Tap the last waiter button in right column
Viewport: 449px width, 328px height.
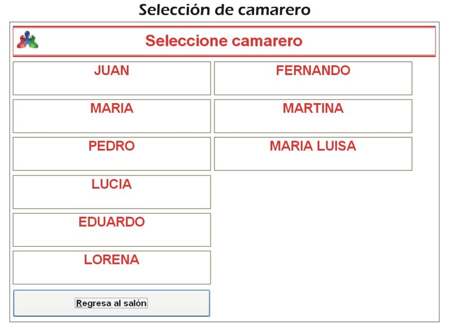tap(313, 154)
